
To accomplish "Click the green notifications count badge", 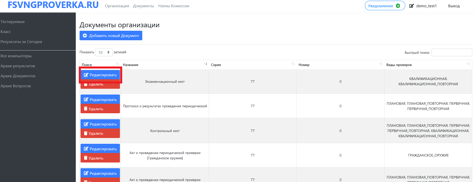I will tap(398, 6).
